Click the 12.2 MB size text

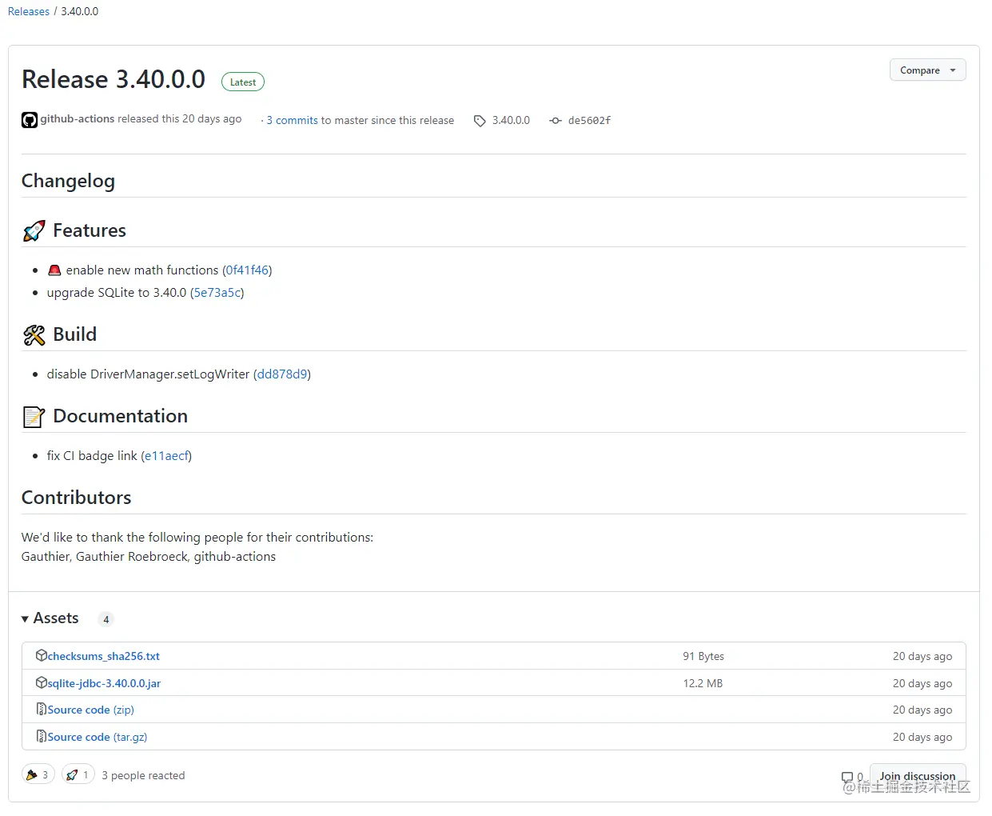[703, 683]
